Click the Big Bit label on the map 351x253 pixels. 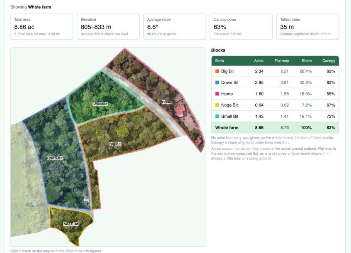click(x=115, y=144)
